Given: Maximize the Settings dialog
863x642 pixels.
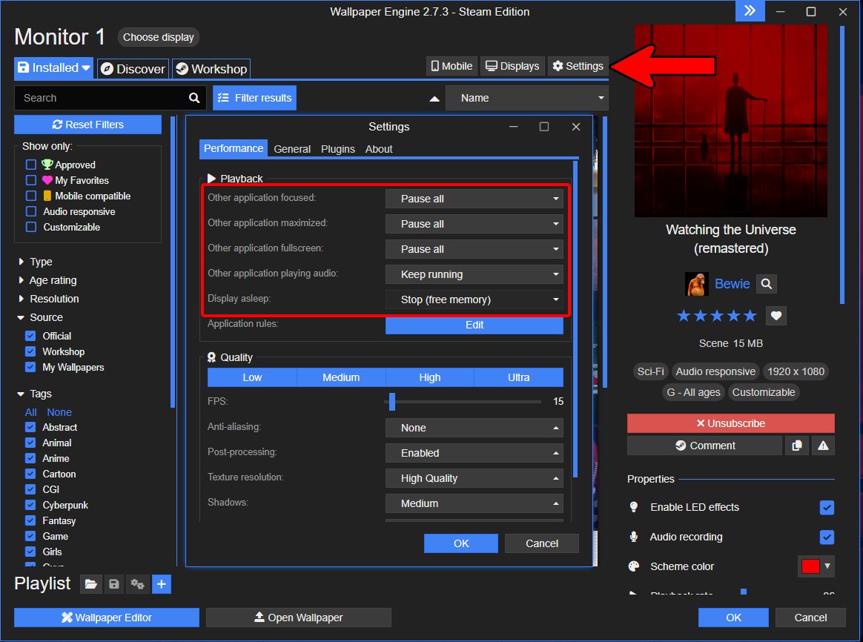Looking at the screenshot, I should point(543,127).
